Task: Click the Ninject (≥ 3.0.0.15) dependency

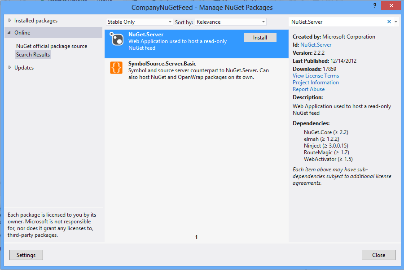Action: (x=326, y=146)
